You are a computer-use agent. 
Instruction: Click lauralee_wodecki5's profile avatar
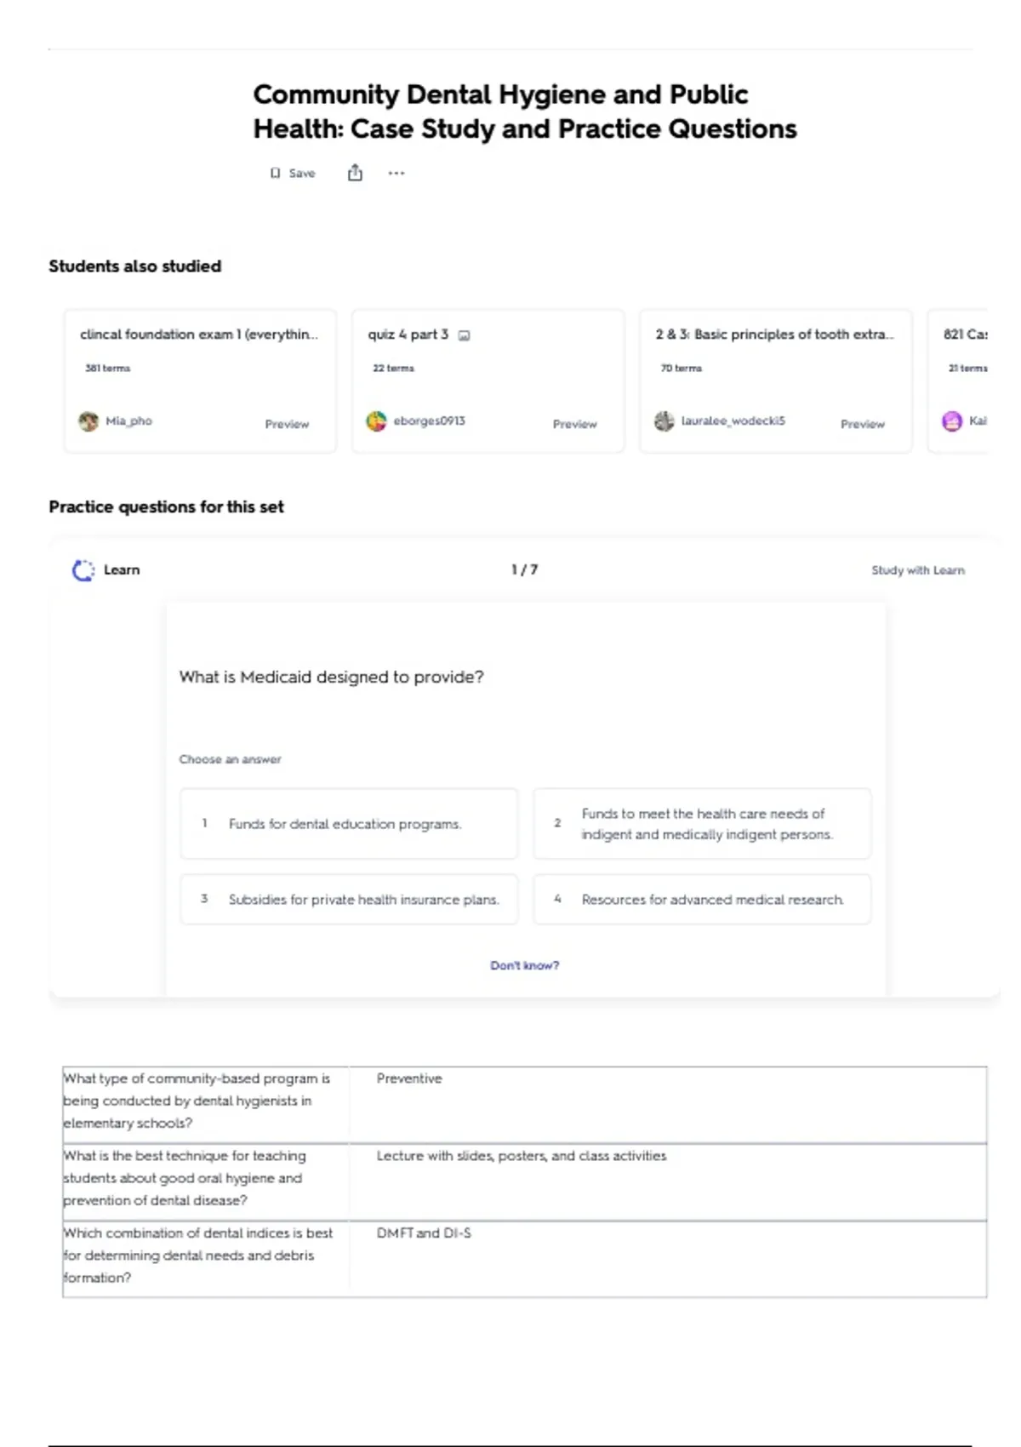tap(664, 421)
